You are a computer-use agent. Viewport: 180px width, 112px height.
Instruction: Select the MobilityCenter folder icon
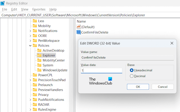(x=39, y=60)
